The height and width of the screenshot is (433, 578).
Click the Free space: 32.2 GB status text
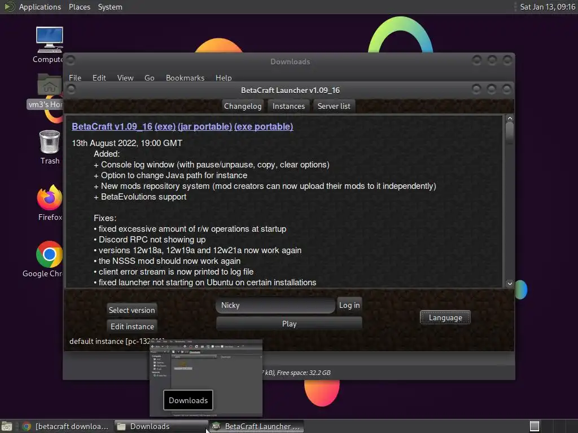click(x=304, y=373)
